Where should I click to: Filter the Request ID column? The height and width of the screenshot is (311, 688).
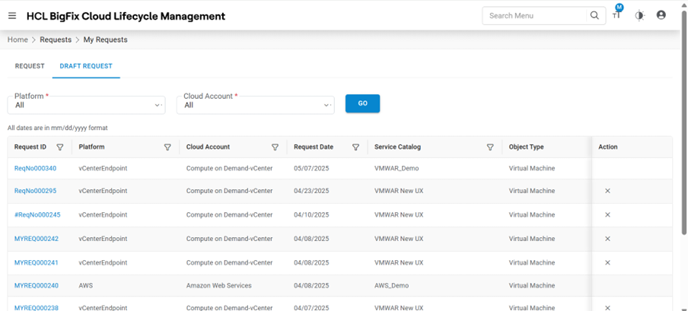pyautogui.click(x=60, y=148)
